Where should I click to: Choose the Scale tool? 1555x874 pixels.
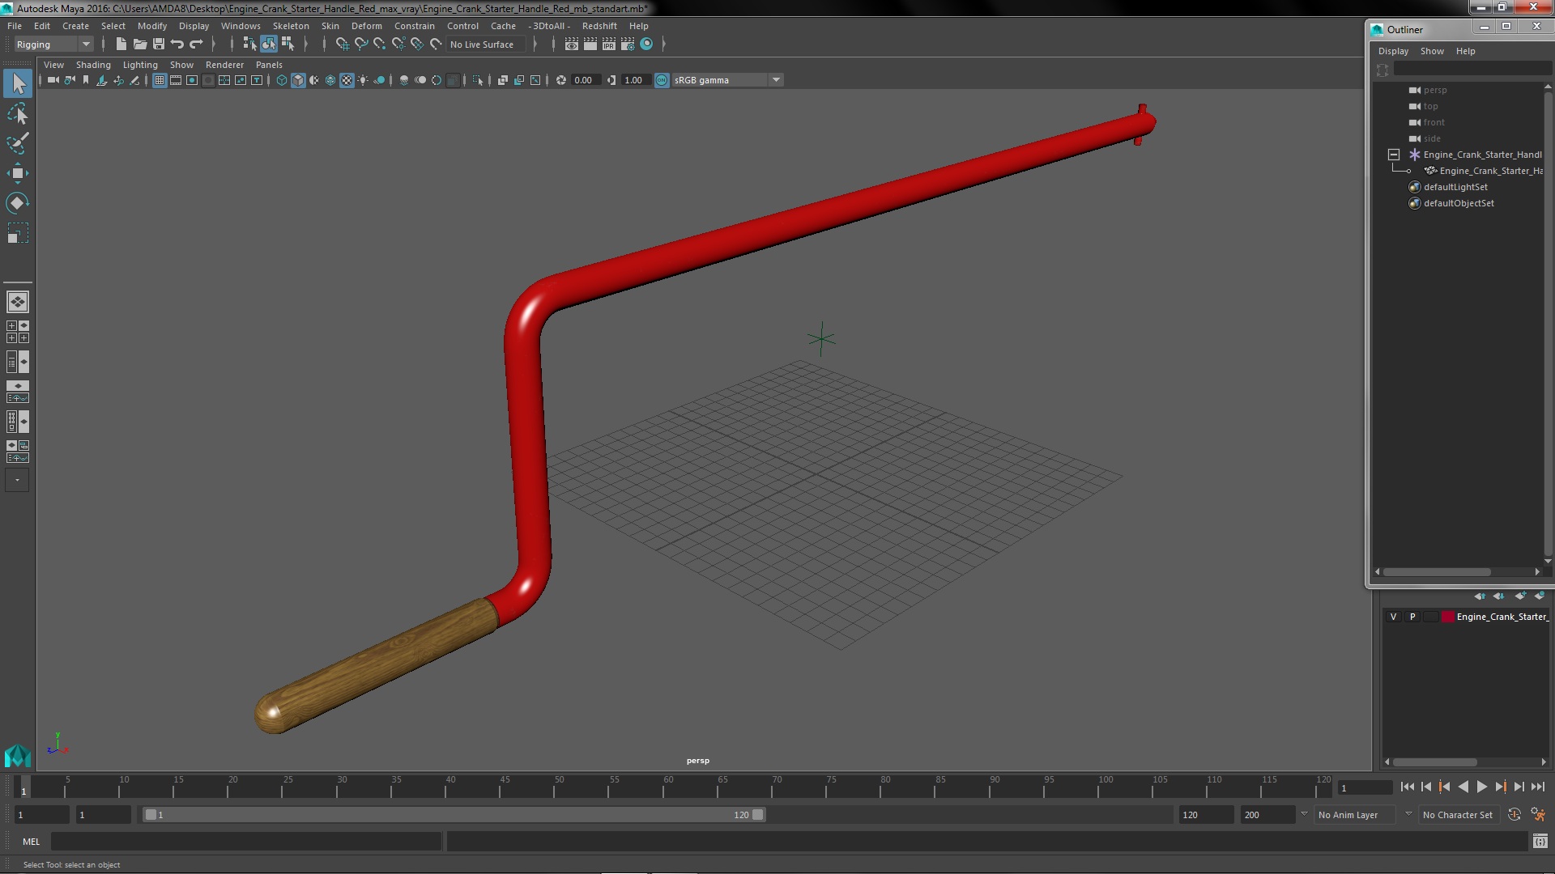tap(18, 233)
